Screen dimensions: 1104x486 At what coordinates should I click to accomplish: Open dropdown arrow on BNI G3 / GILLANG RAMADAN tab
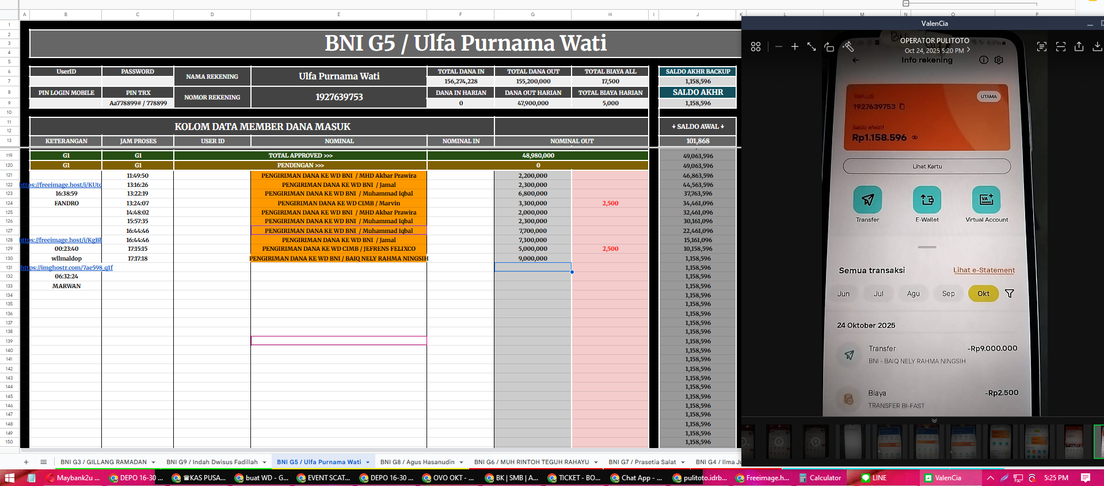point(154,462)
